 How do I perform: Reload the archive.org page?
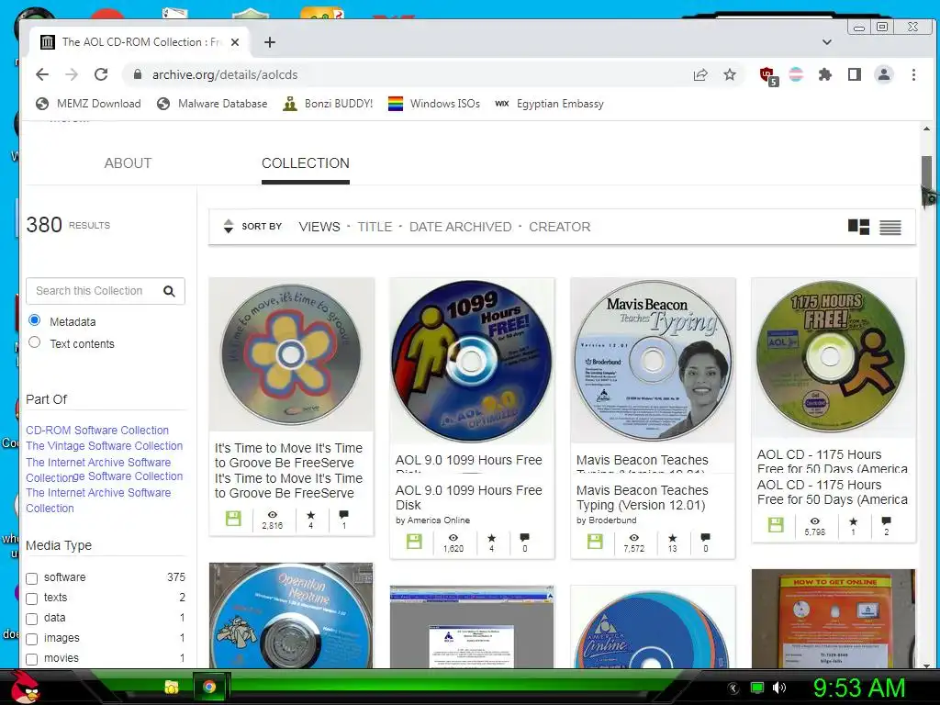[x=101, y=74]
